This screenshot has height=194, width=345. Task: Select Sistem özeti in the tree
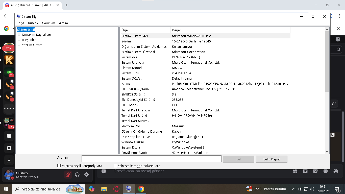point(26,30)
